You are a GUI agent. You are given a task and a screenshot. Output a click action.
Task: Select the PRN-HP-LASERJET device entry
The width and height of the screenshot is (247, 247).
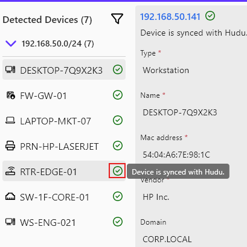tap(64, 146)
